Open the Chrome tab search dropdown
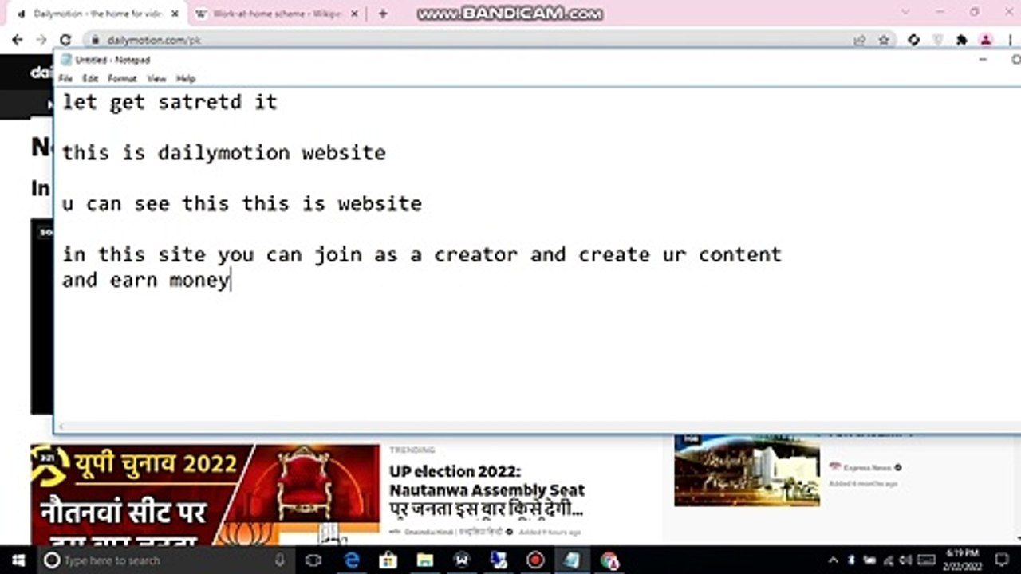The image size is (1021, 574). 905,12
